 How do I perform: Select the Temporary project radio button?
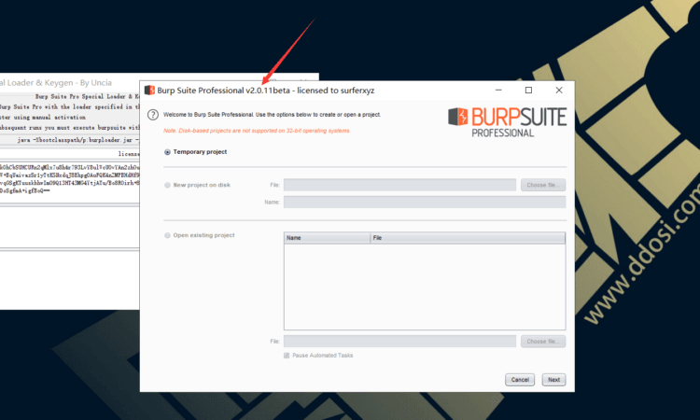[167, 152]
